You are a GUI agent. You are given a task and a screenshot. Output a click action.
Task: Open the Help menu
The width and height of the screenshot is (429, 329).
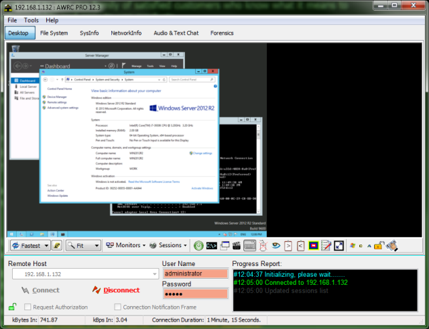[x=52, y=20]
